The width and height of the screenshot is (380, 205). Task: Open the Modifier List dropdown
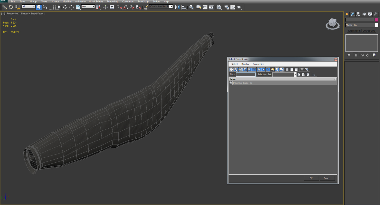pos(362,25)
